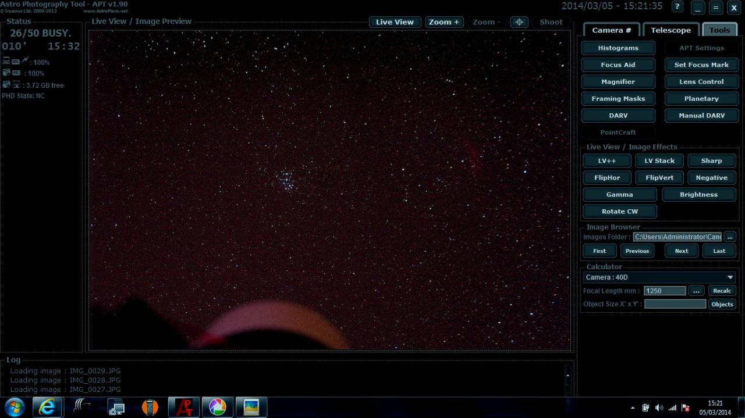
Task: Click the center-frame crosshair icon beside Zoom controls
Action: point(519,22)
